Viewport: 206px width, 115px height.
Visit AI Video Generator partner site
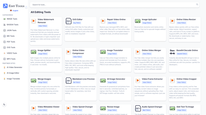(x=14, y=67)
